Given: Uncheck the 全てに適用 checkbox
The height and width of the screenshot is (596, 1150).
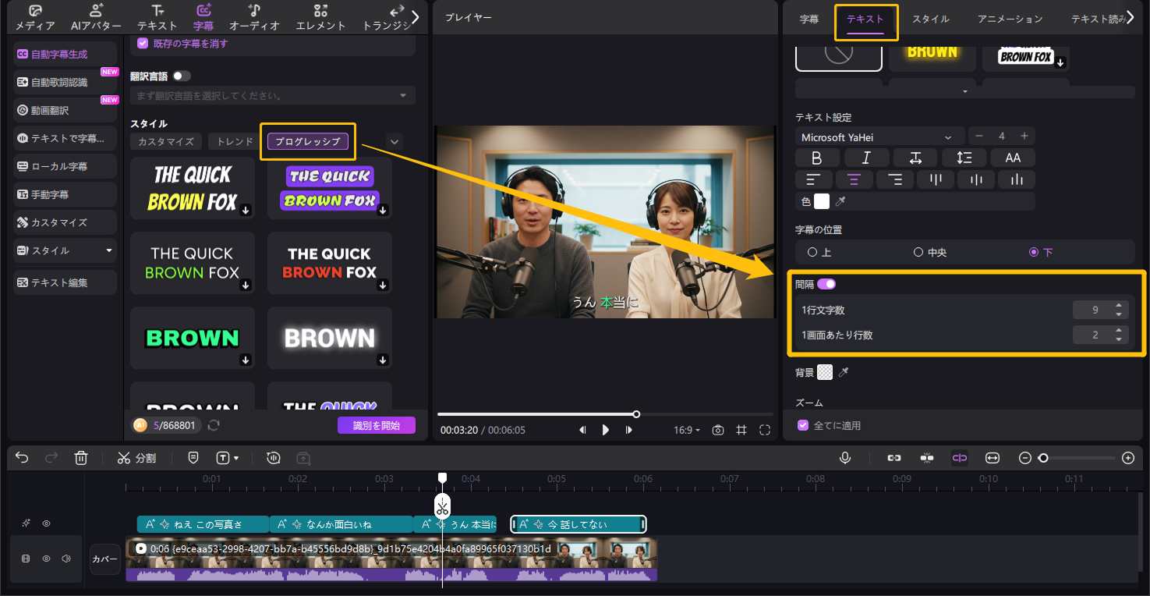Looking at the screenshot, I should click(x=803, y=425).
